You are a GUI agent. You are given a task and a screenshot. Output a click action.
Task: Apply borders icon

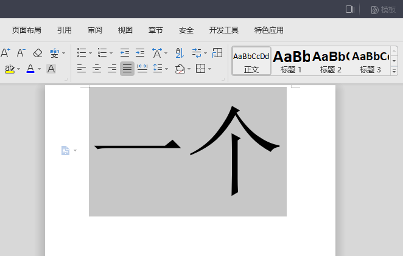200,69
